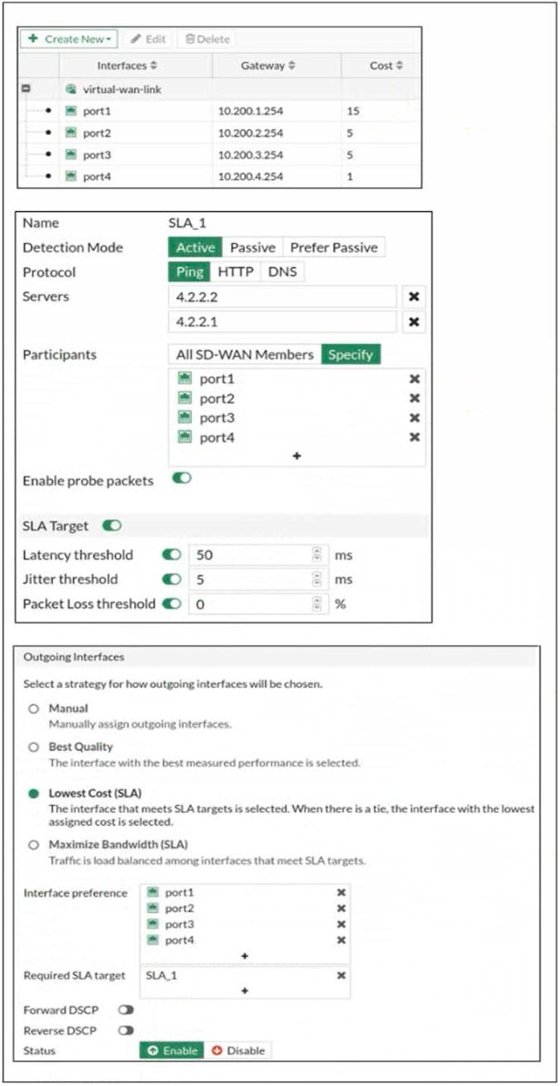This screenshot has width=560, height=1086.
Task: Toggle the Enable probe packets switch
Action: 181,479
